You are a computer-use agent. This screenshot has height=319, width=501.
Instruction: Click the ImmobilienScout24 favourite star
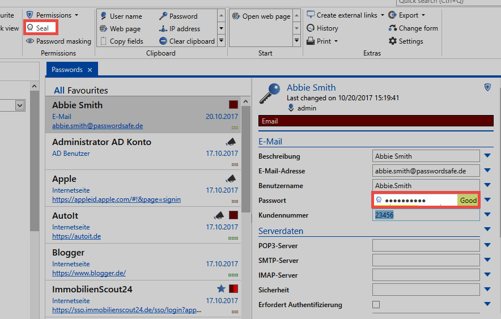(x=221, y=288)
